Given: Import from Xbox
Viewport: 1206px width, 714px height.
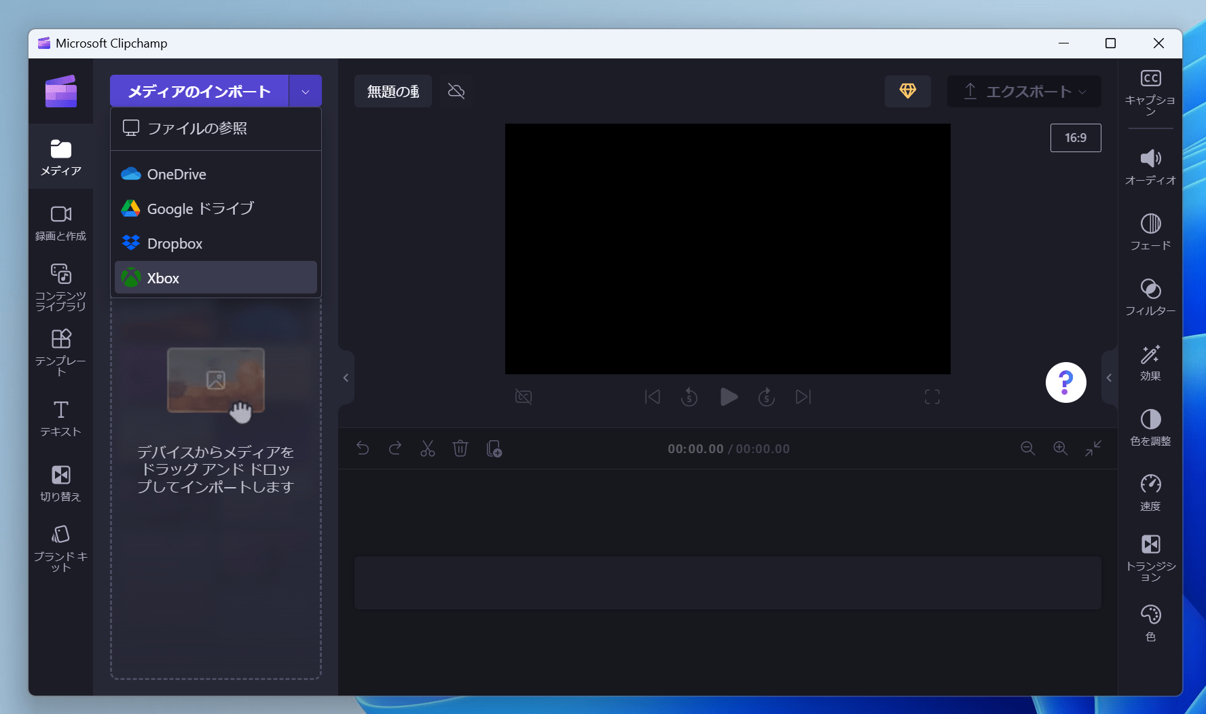Looking at the screenshot, I should coord(216,278).
